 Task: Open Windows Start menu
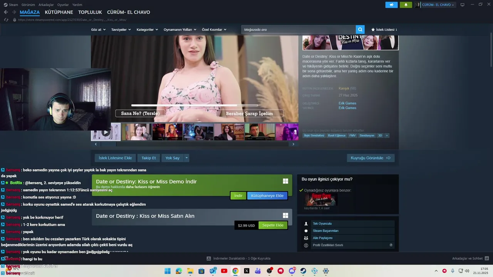coord(168,271)
